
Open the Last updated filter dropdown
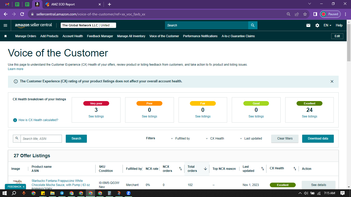click(251, 139)
